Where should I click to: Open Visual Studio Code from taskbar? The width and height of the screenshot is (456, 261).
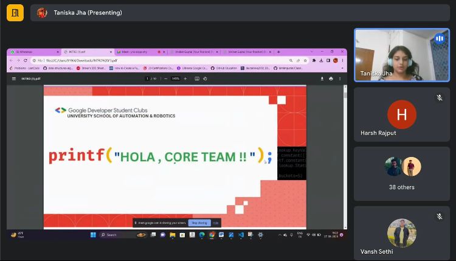coord(241,235)
